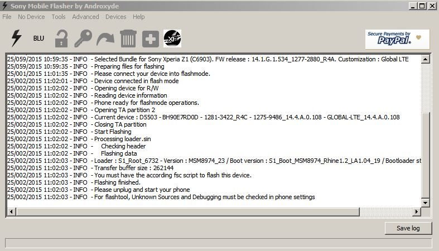The width and height of the screenshot is (439, 251).
Task: Click the trash can clean icon
Action: [x=128, y=38]
